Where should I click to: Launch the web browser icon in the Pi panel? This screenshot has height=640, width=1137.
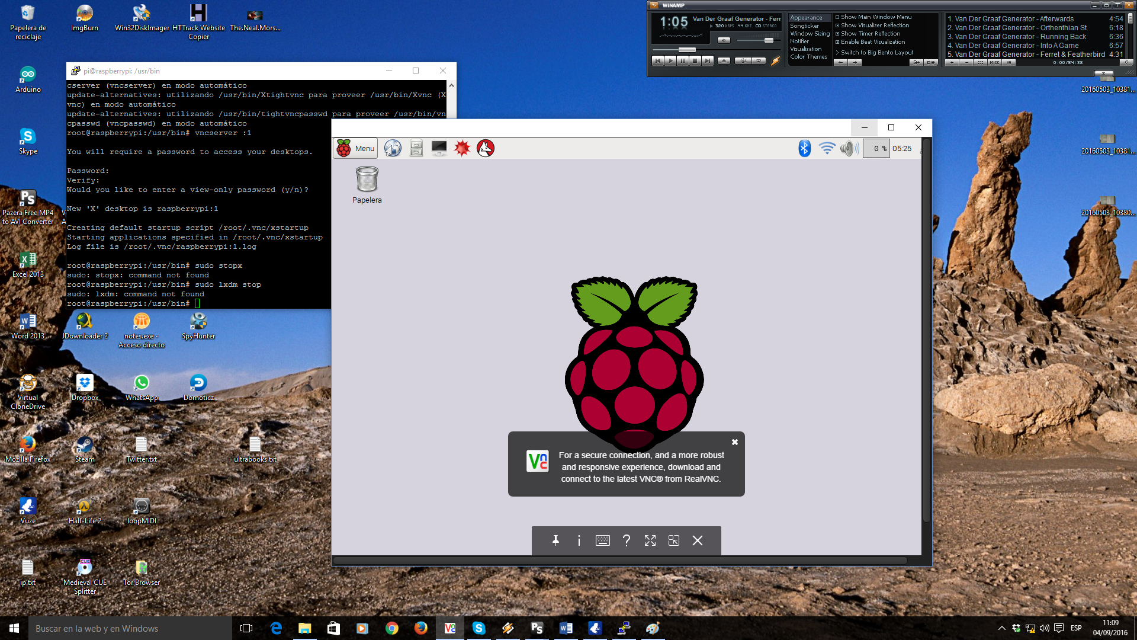click(x=393, y=148)
